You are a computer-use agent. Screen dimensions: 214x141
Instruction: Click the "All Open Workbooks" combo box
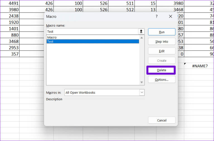pyautogui.click(x=102, y=93)
